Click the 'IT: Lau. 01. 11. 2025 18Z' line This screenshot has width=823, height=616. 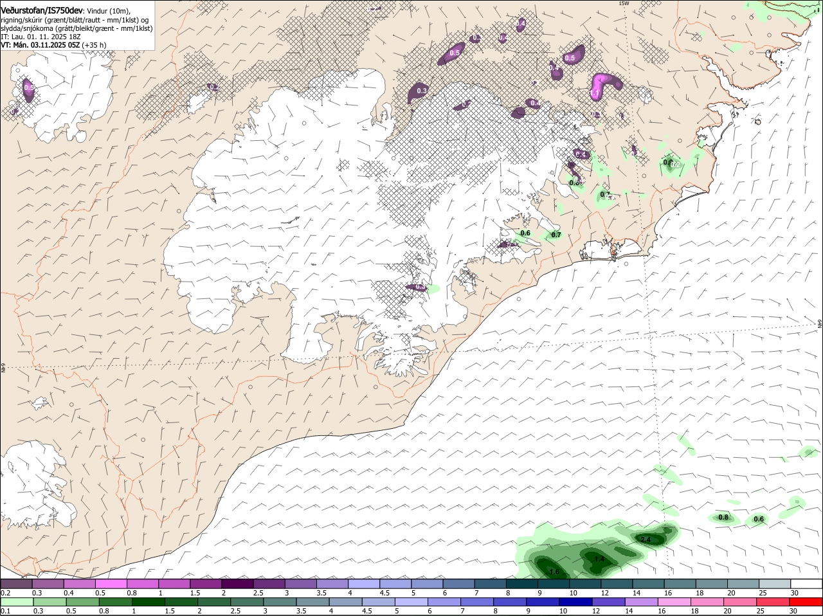41,37
